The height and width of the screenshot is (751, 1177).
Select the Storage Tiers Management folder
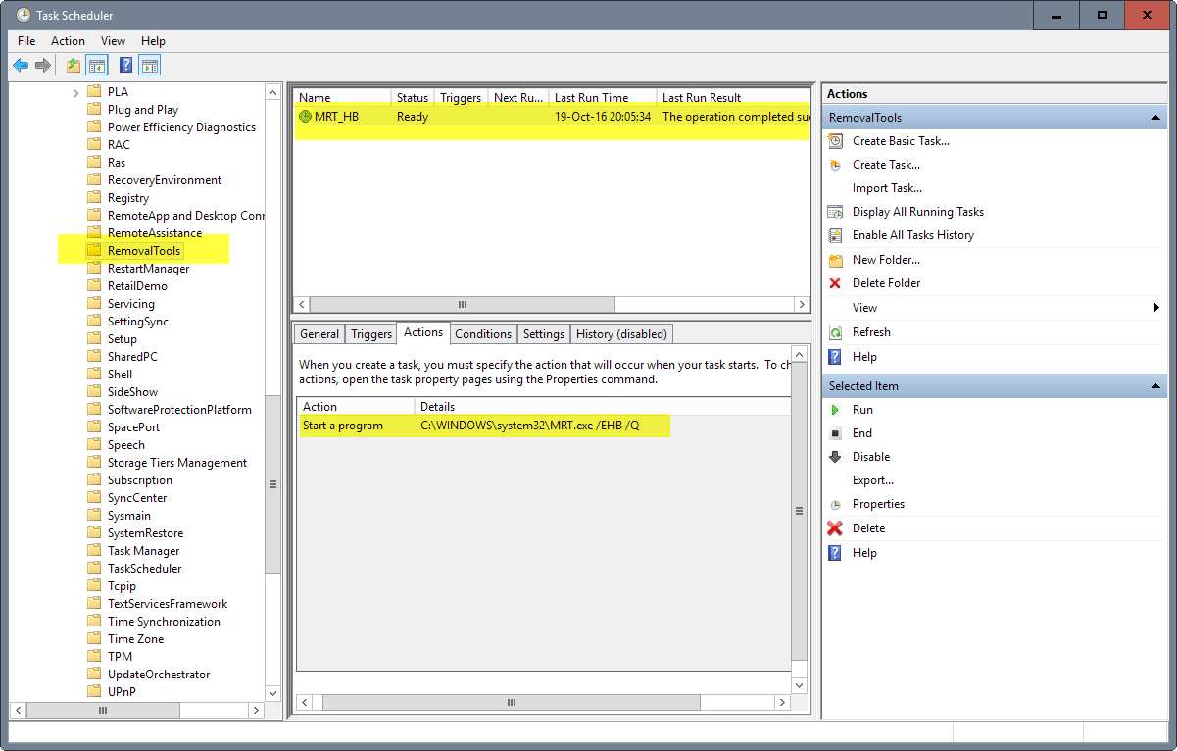pos(177,463)
